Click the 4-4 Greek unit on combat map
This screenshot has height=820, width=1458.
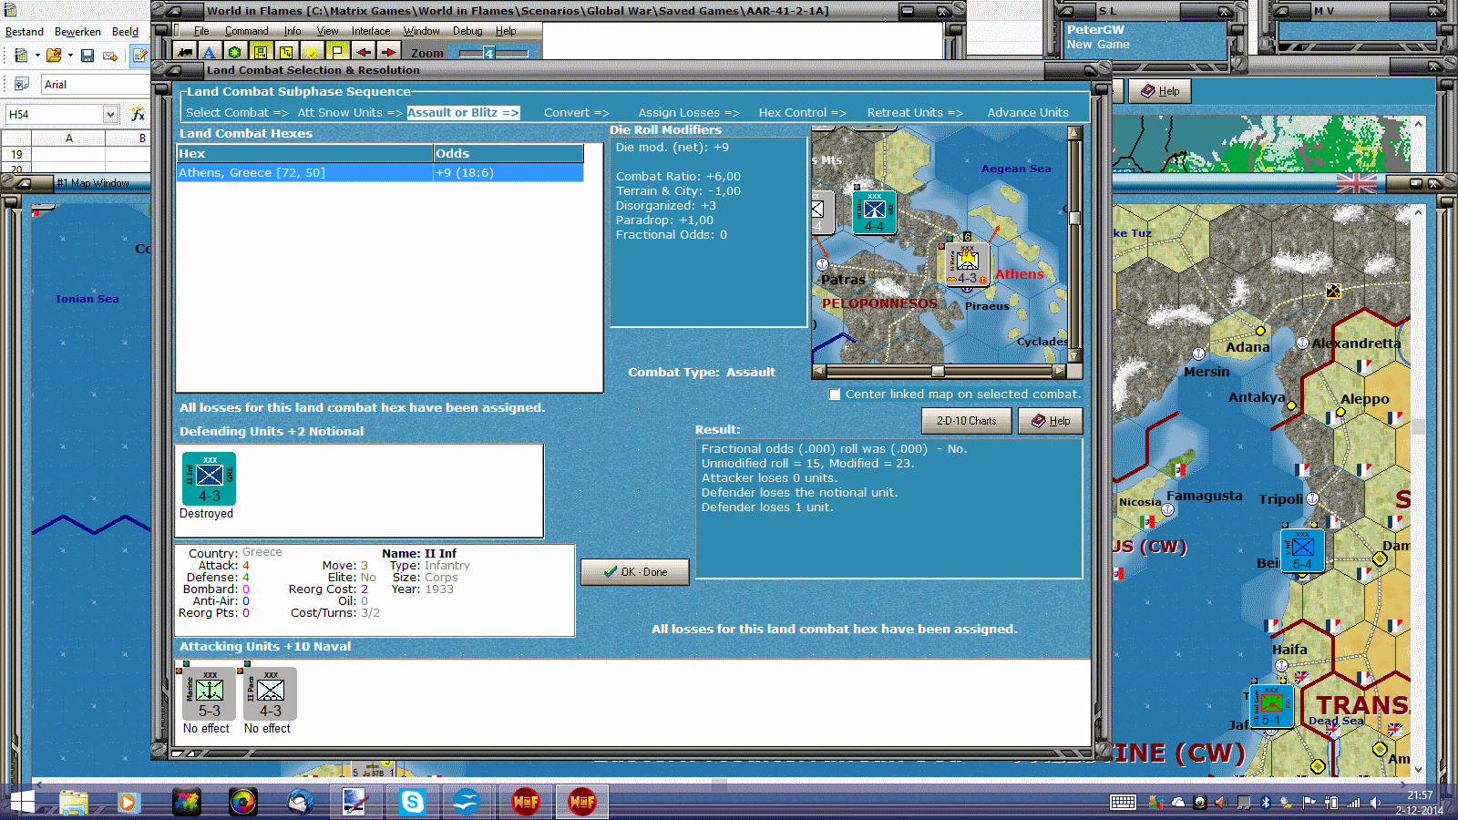coord(874,211)
